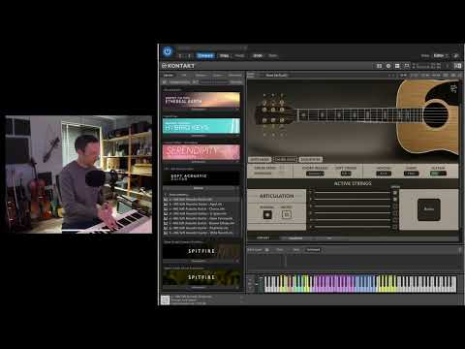The height and width of the screenshot is (349, 465).
Task: Click the Spitfire emblem at top-right of guitar
Action: (453, 88)
